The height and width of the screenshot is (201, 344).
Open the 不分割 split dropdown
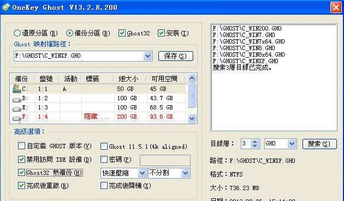tap(185, 173)
